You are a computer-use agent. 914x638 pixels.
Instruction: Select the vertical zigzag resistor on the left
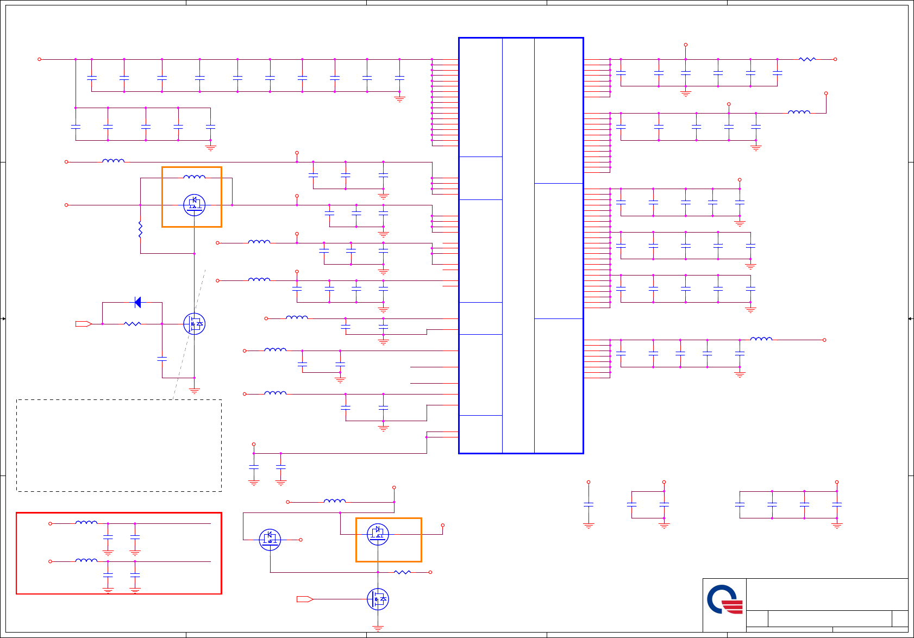pyautogui.click(x=140, y=229)
